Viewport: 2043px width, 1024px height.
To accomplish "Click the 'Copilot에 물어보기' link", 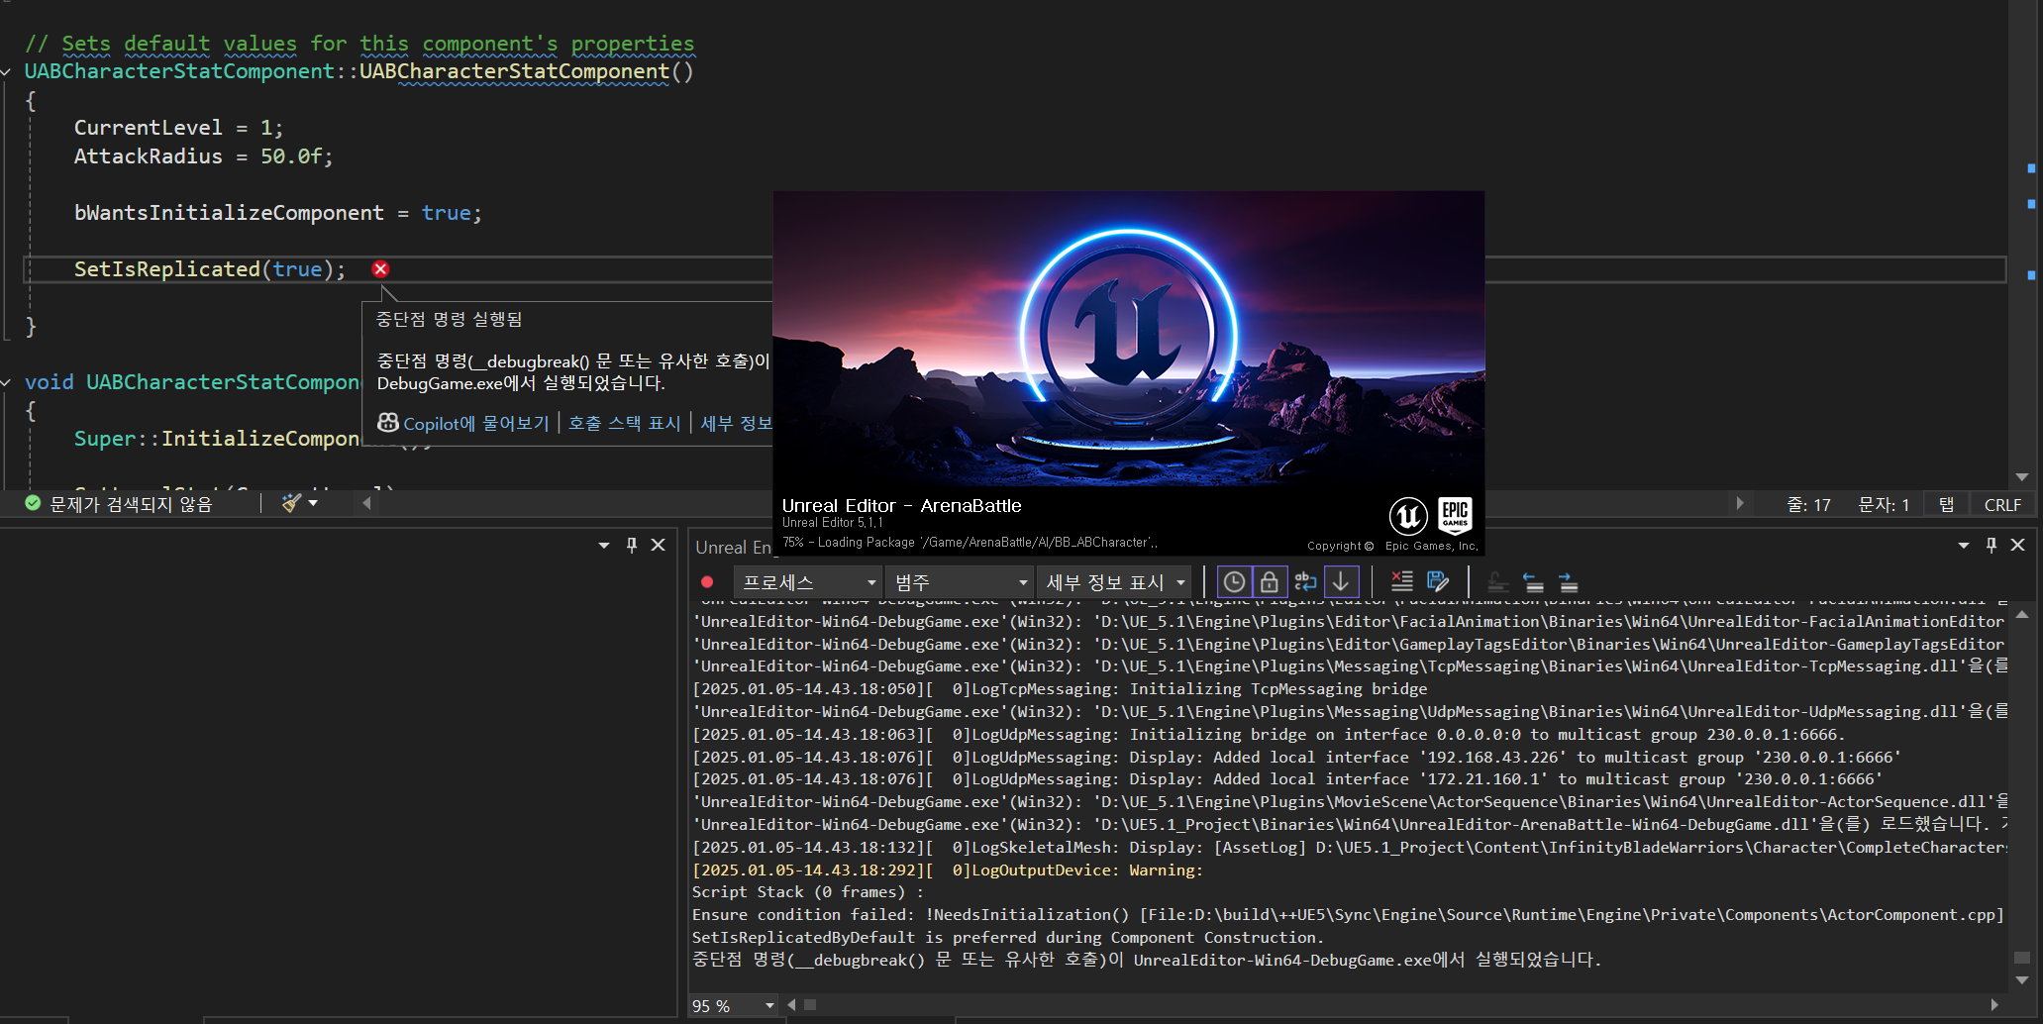I will pyautogui.click(x=475, y=423).
